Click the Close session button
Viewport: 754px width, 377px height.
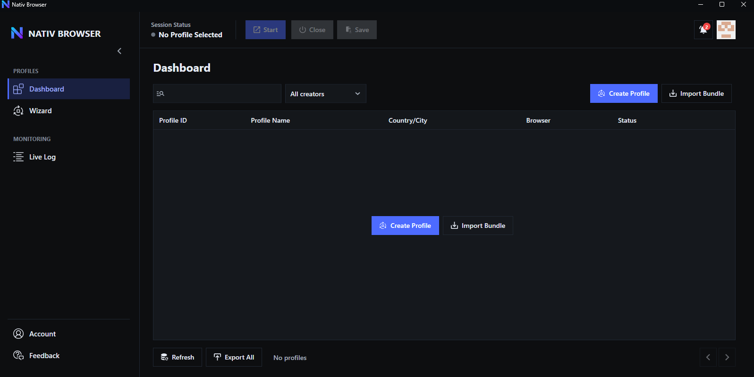(312, 30)
